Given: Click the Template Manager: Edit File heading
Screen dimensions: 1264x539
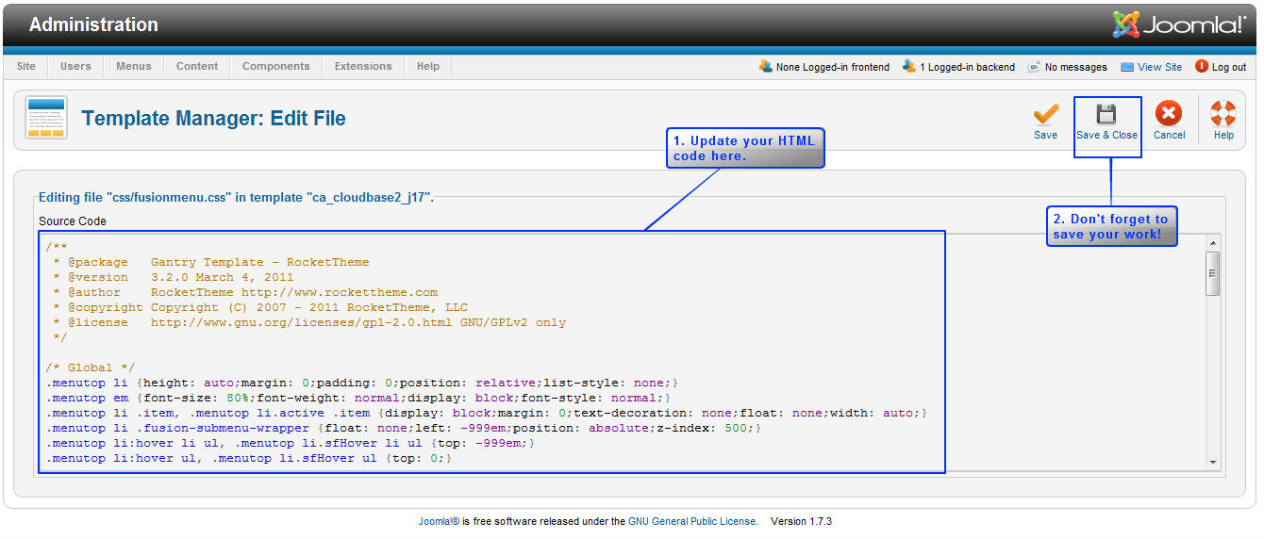Looking at the screenshot, I should [x=214, y=119].
